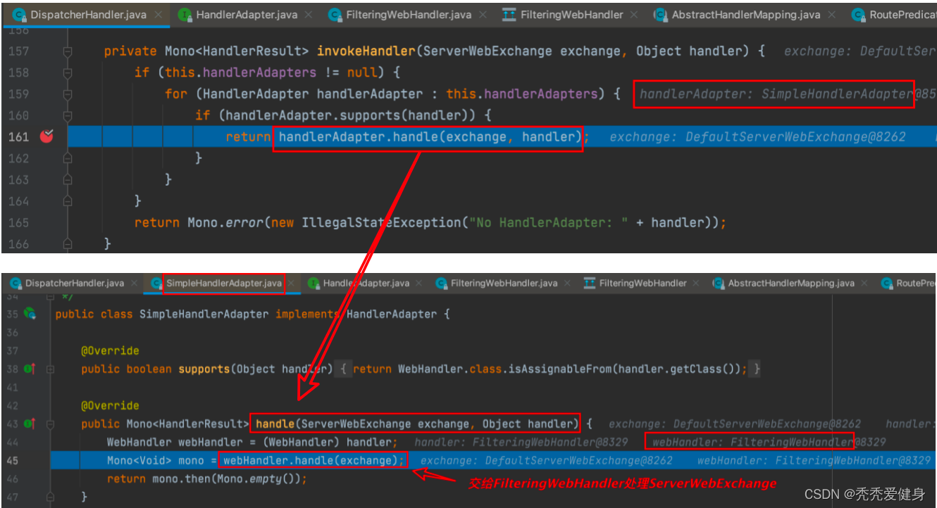Click line number 46 in the gutter
This screenshot has height=508, width=937.
click(13, 478)
